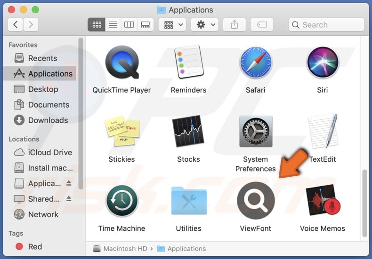Screen dimensions: 372x259
Task: Close the Finder window
Action: pyautogui.click(x=11, y=10)
